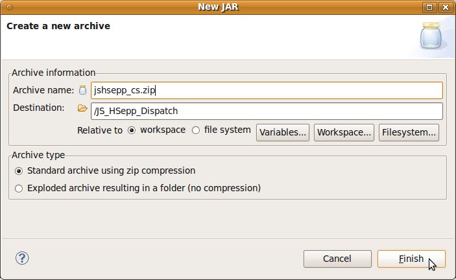Open the window menu icon in title bar

pyautogui.click(x=8, y=7)
